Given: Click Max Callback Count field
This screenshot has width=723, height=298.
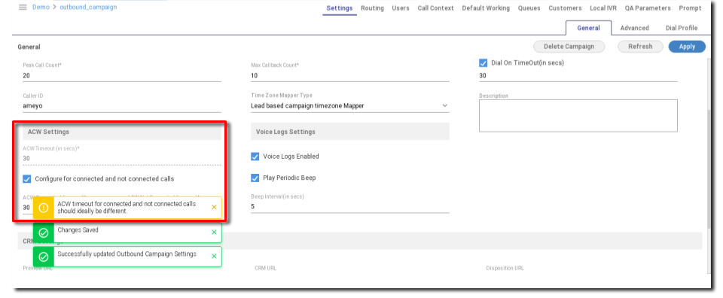Looking at the screenshot, I should click(x=350, y=75).
